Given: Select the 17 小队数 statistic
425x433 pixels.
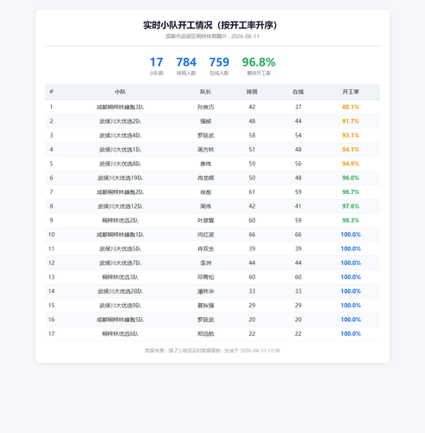Looking at the screenshot, I should (x=157, y=66).
